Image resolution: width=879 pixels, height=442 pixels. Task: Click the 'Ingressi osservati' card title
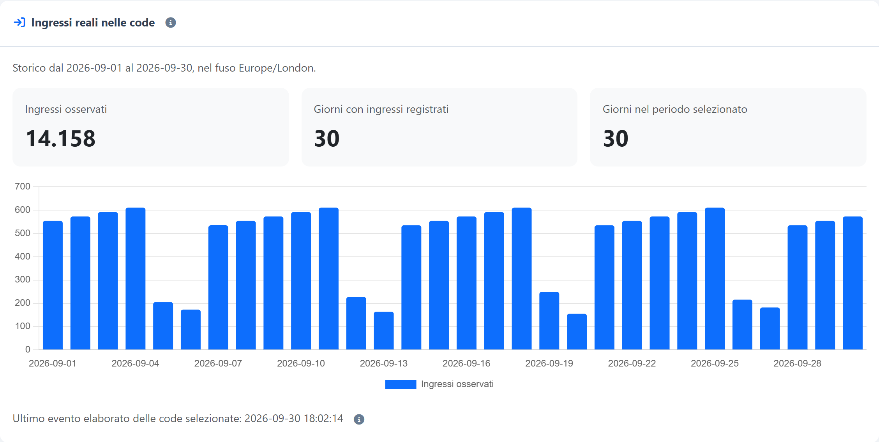(x=66, y=109)
